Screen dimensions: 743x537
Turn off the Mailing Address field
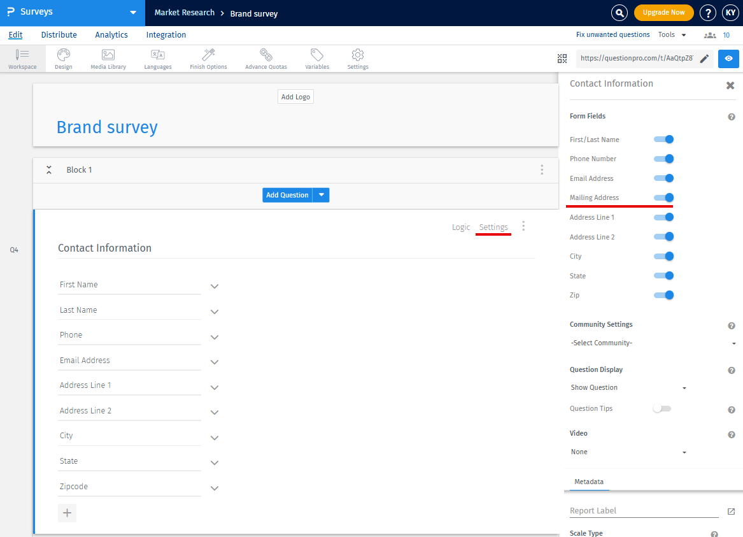tap(664, 197)
